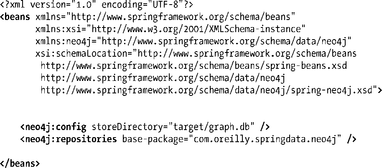Open the spring-neo4j.xsd URL
This screenshot has height=168, width=382.
(208, 90)
